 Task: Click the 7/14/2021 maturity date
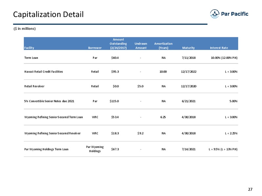[x=189, y=149]
